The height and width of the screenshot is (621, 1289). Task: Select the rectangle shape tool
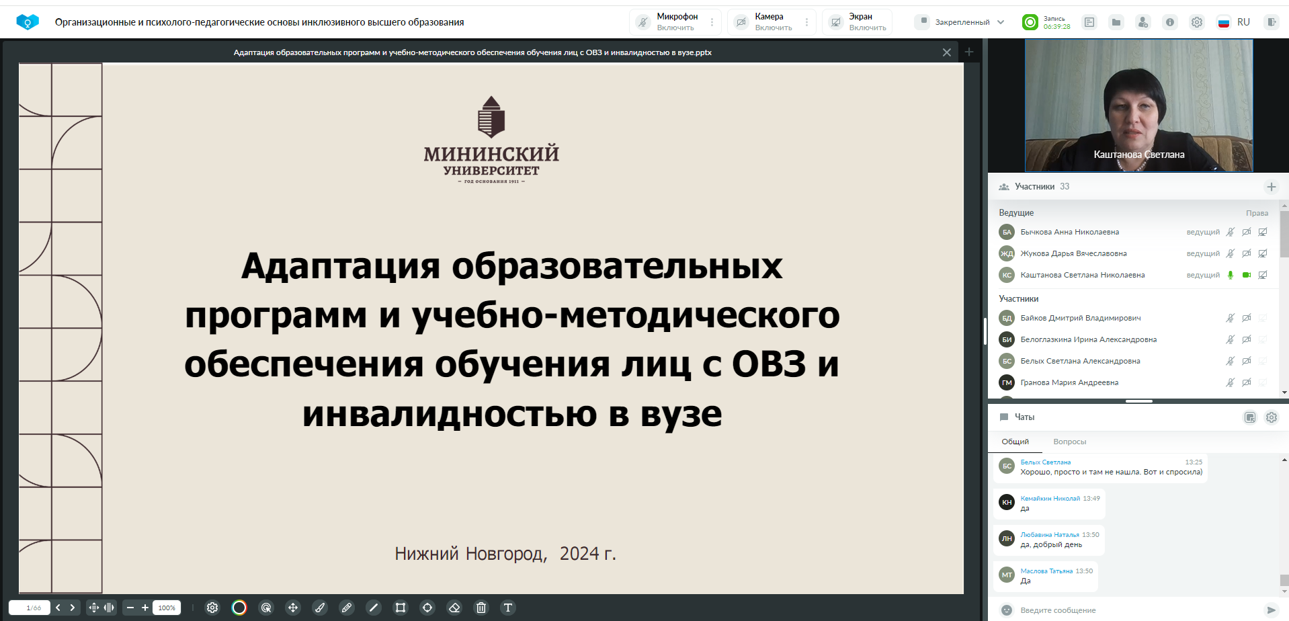coord(401,608)
